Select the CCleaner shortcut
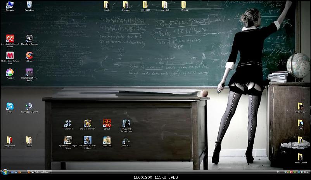Screen dimensions: 311x180 point(29,56)
